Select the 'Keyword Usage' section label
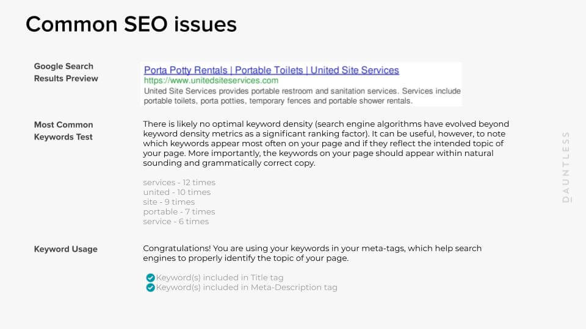The width and height of the screenshot is (586, 329). click(x=66, y=249)
